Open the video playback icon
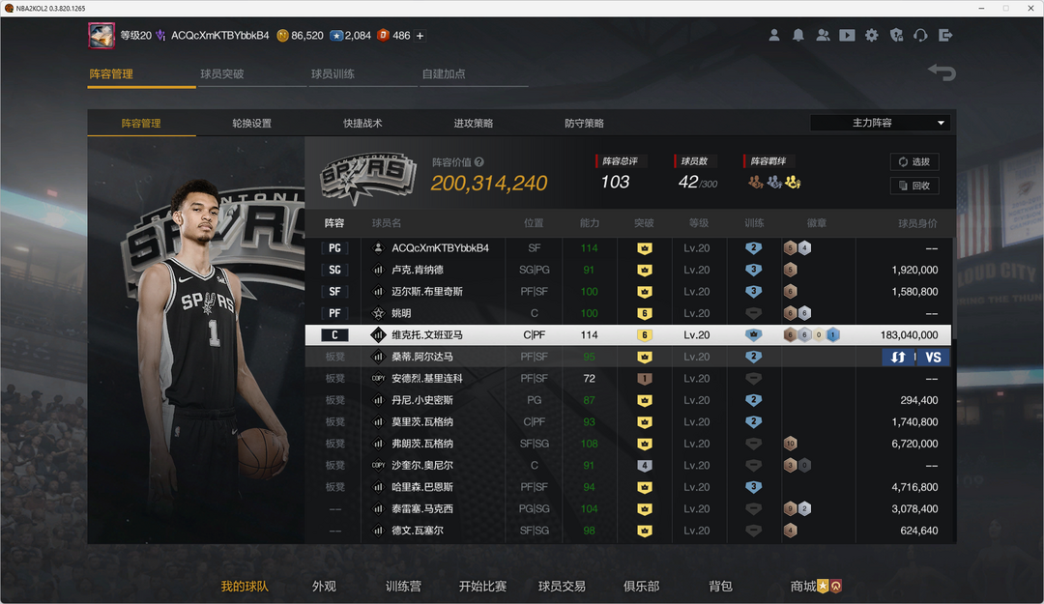This screenshot has height=604, width=1044. point(847,36)
